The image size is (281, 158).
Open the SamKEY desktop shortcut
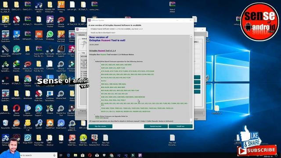coord(39,124)
